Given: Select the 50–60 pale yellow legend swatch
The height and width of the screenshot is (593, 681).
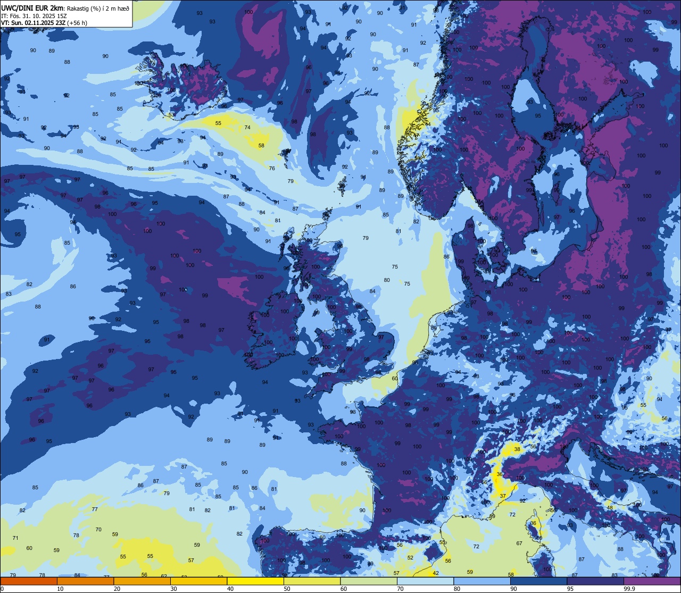Looking at the screenshot, I should (x=312, y=581).
